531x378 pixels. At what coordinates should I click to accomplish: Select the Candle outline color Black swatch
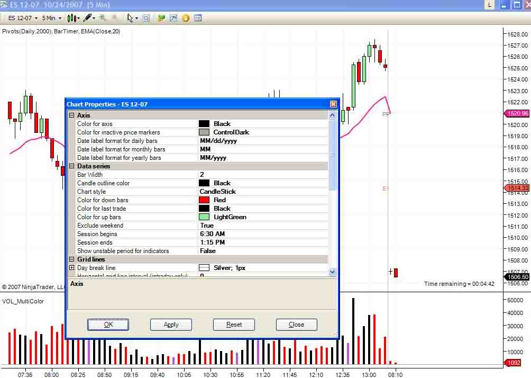click(204, 183)
